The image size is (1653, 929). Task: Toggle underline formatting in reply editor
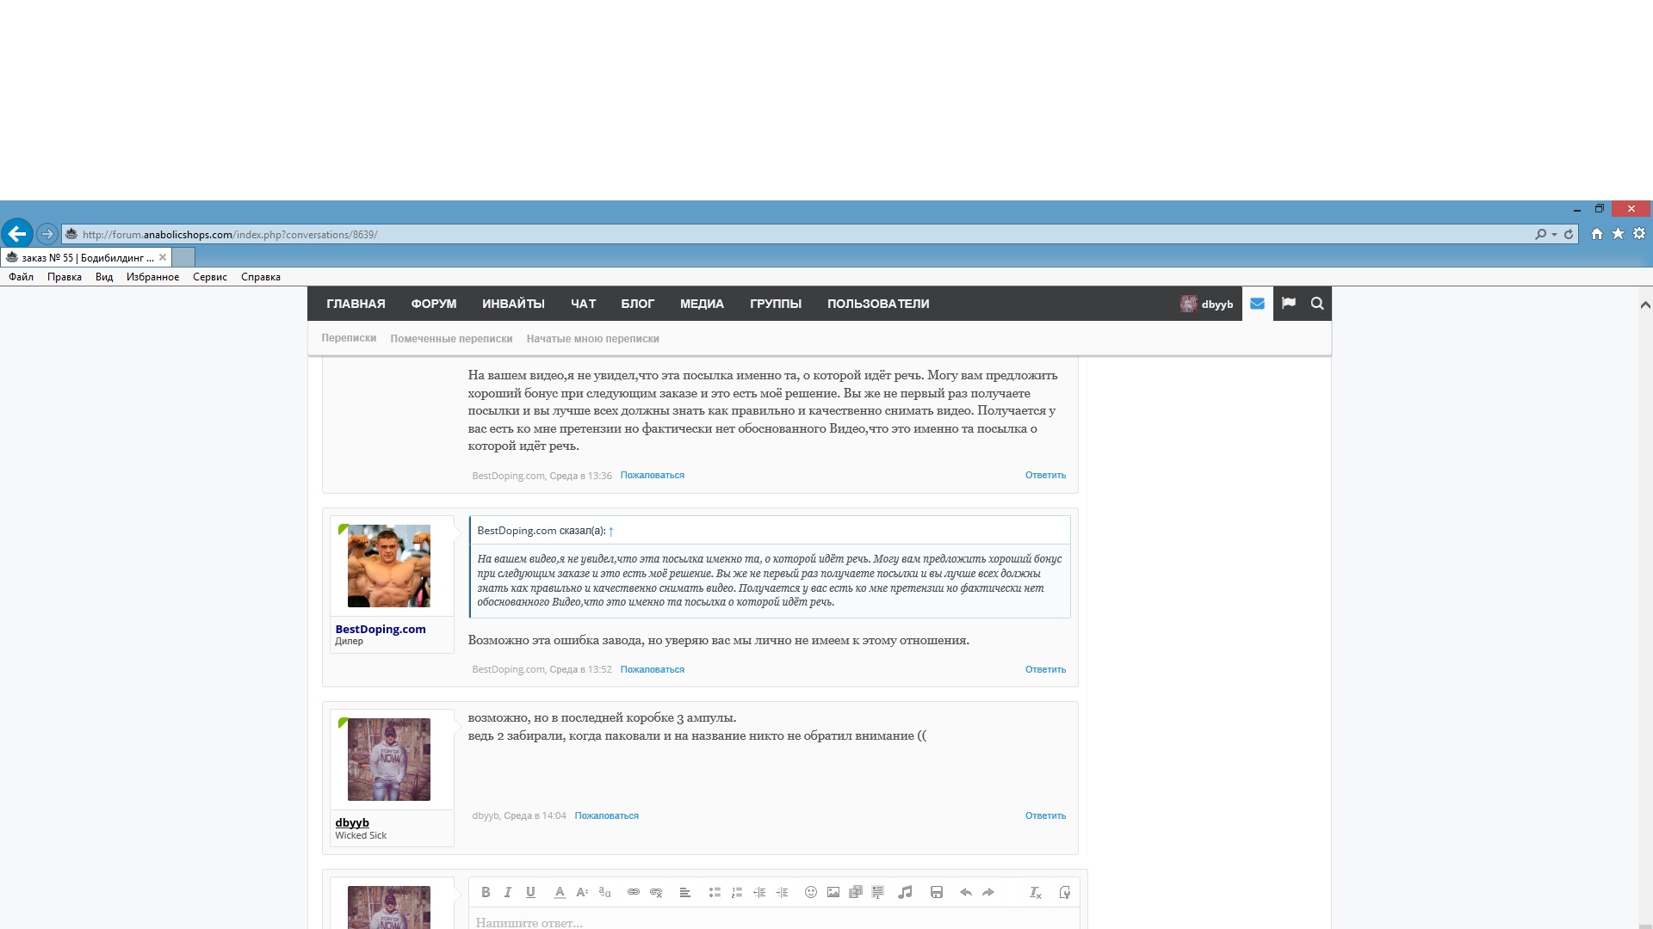coord(530,892)
